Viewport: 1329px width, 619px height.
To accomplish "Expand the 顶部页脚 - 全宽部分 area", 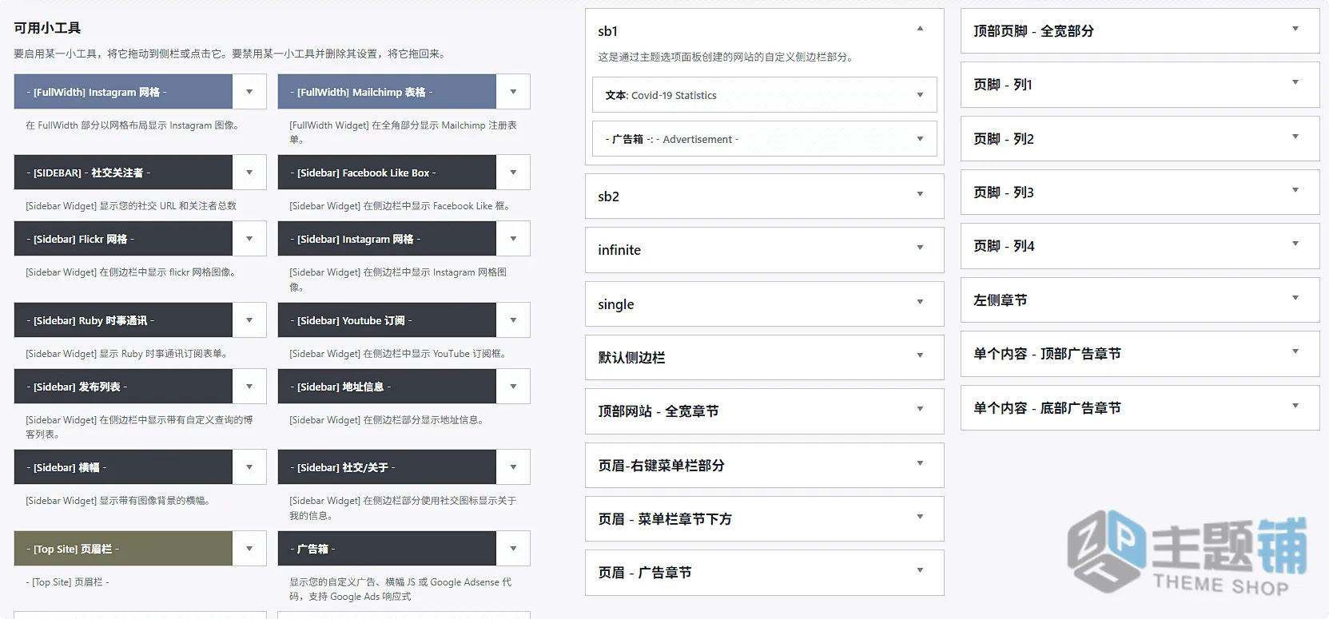I will point(1140,30).
